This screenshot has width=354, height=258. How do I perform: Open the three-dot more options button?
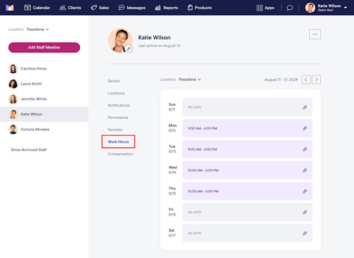coord(315,34)
